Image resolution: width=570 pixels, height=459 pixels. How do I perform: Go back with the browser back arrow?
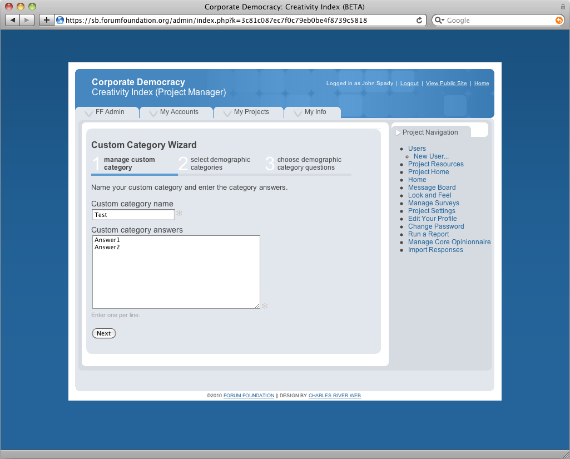pos(13,20)
